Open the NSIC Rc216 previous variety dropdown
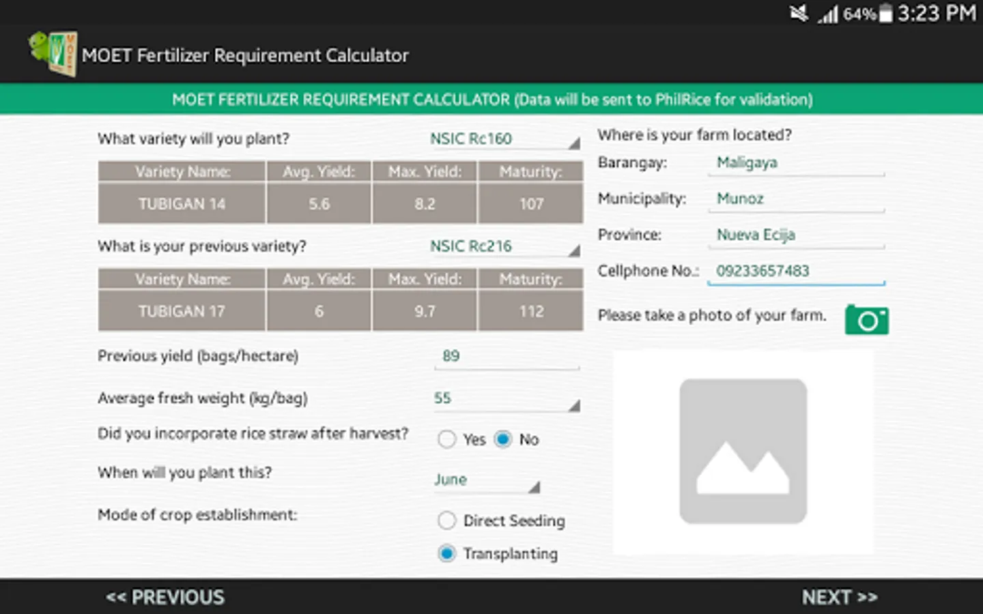 click(504, 246)
